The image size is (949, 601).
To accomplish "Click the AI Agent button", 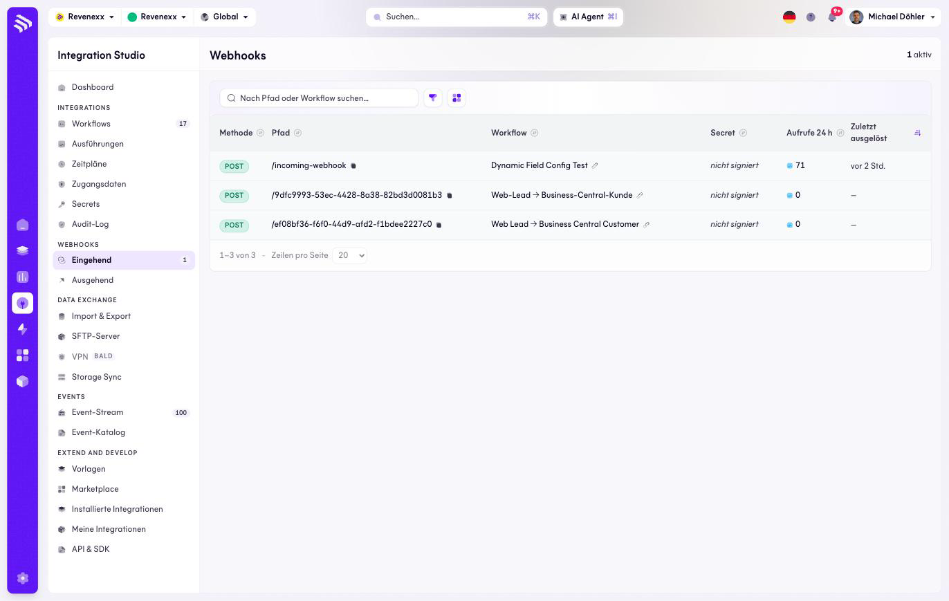I will (x=588, y=17).
